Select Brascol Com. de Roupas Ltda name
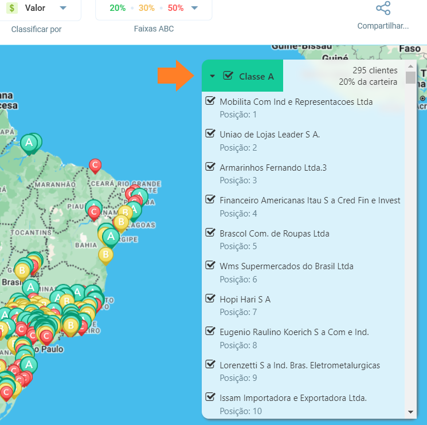The height and width of the screenshot is (425, 427). click(275, 234)
